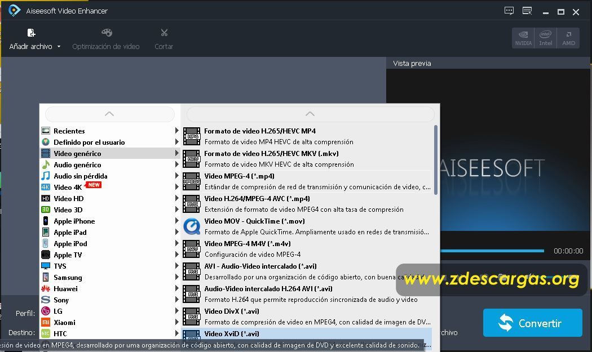The image size is (592, 352).
Task: Expand Xiaomi submenu arrow
Action: tap(176, 322)
